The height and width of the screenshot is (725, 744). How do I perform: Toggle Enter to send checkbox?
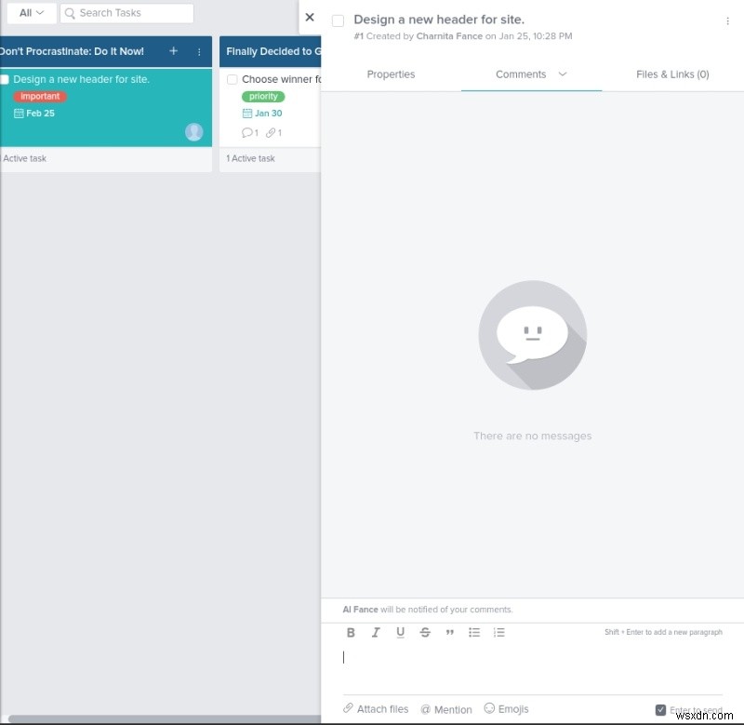pyautogui.click(x=660, y=709)
